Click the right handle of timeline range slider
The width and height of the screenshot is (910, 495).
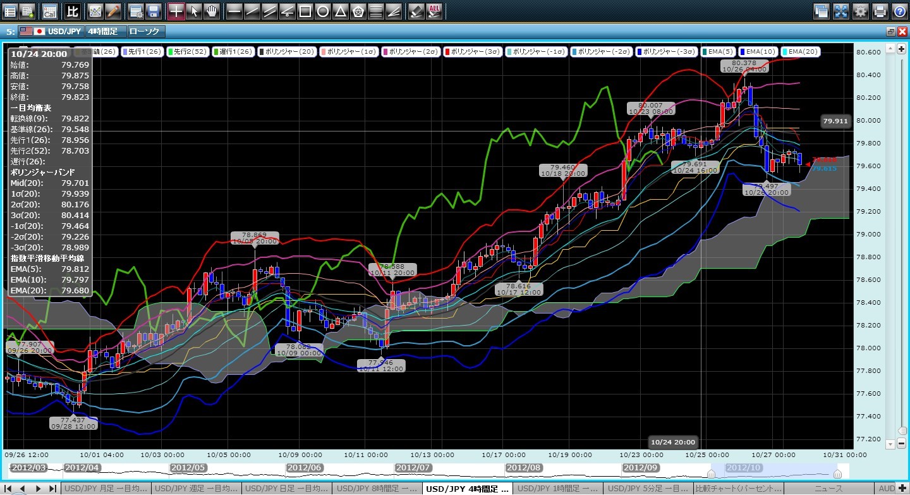pos(837,474)
